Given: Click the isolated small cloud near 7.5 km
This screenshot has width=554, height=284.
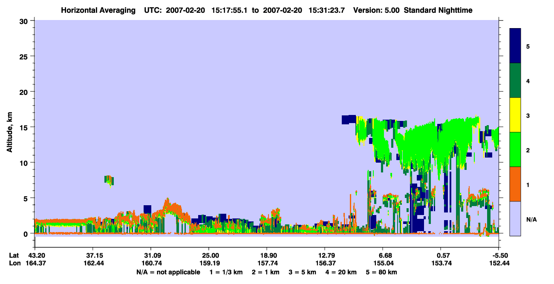Looking at the screenshot, I should (x=109, y=180).
